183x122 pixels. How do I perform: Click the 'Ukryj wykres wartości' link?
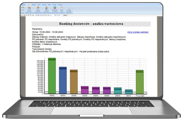coord(138,32)
